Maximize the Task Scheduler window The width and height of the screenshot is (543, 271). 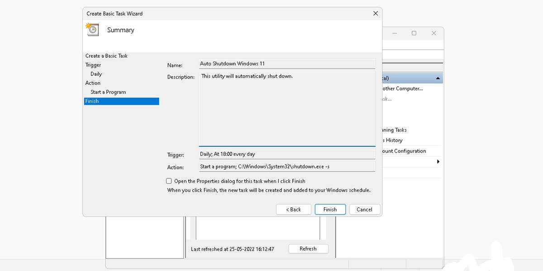[x=414, y=33]
